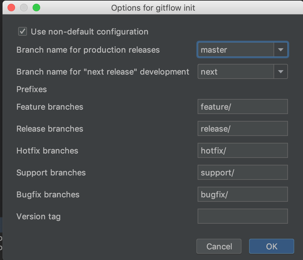Uncheck Use non-default configuration checkbox
Viewport: 303px width, 260px height.
coord(23,31)
